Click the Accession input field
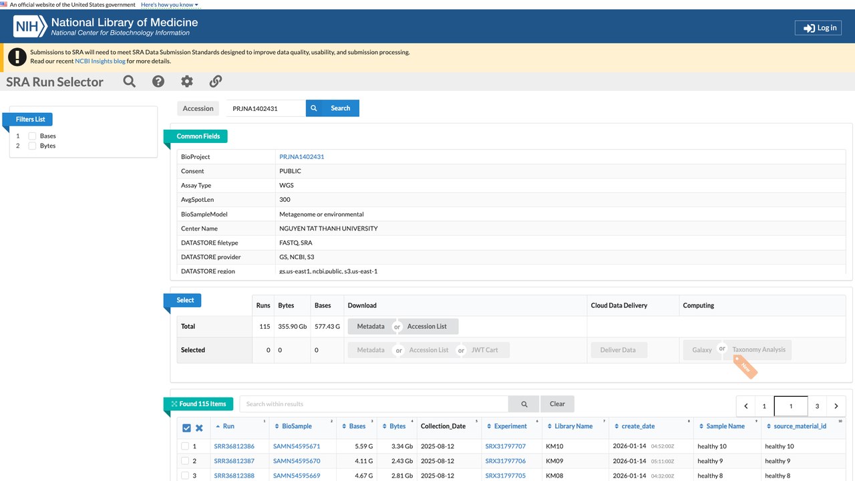The width and height of the screenshot is (855, 481). [265, 108]
